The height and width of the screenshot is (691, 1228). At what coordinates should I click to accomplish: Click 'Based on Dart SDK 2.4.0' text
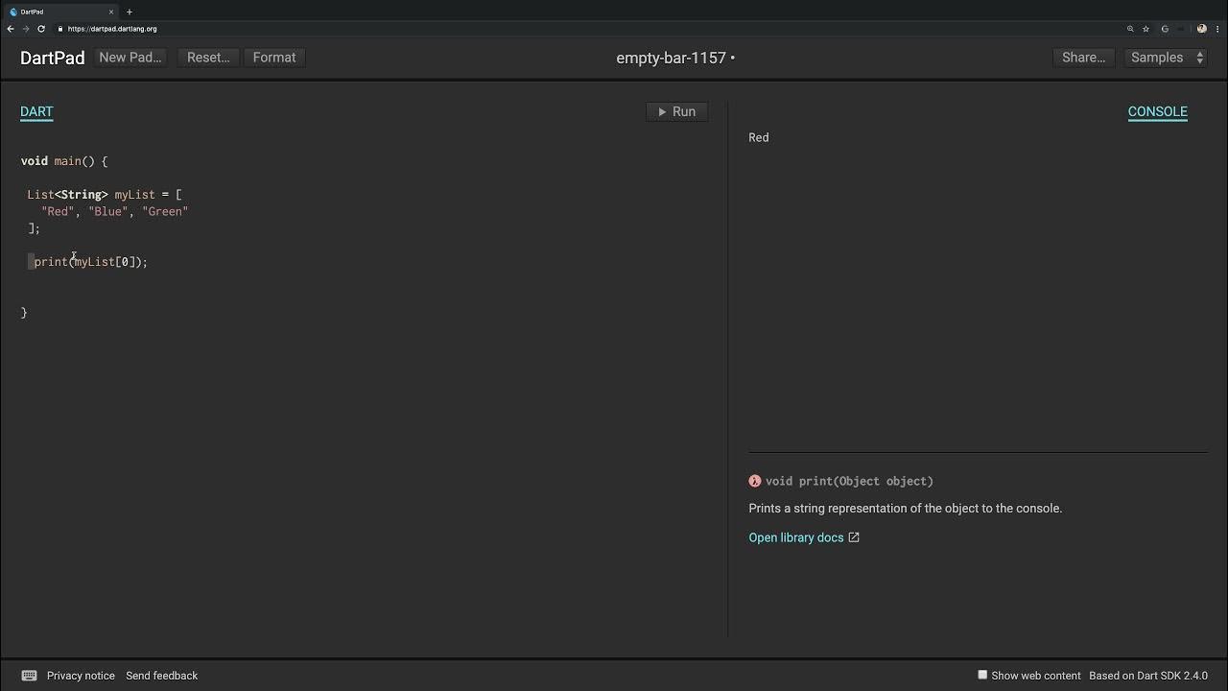click(1148, 676)
